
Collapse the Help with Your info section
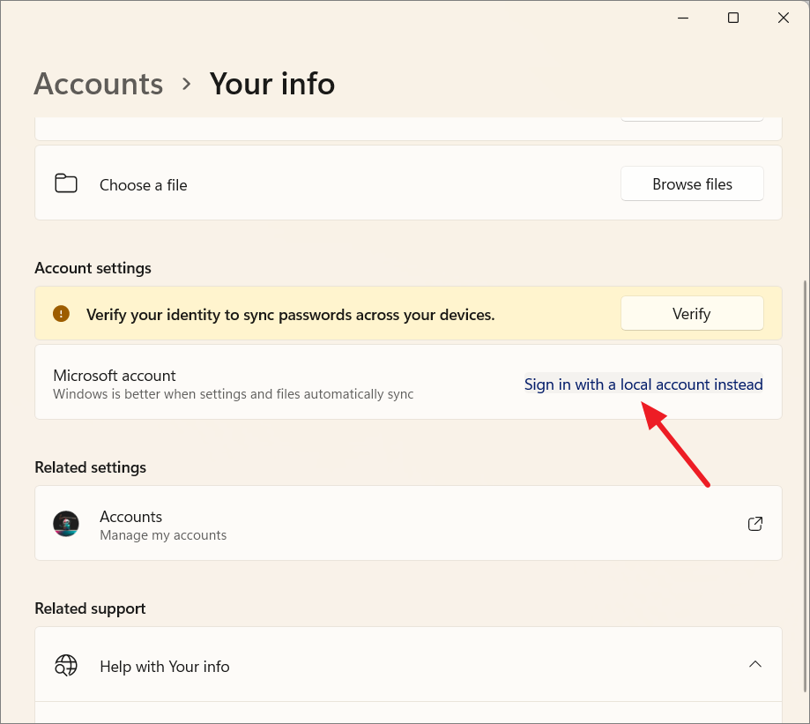click(x=754, y=664)
